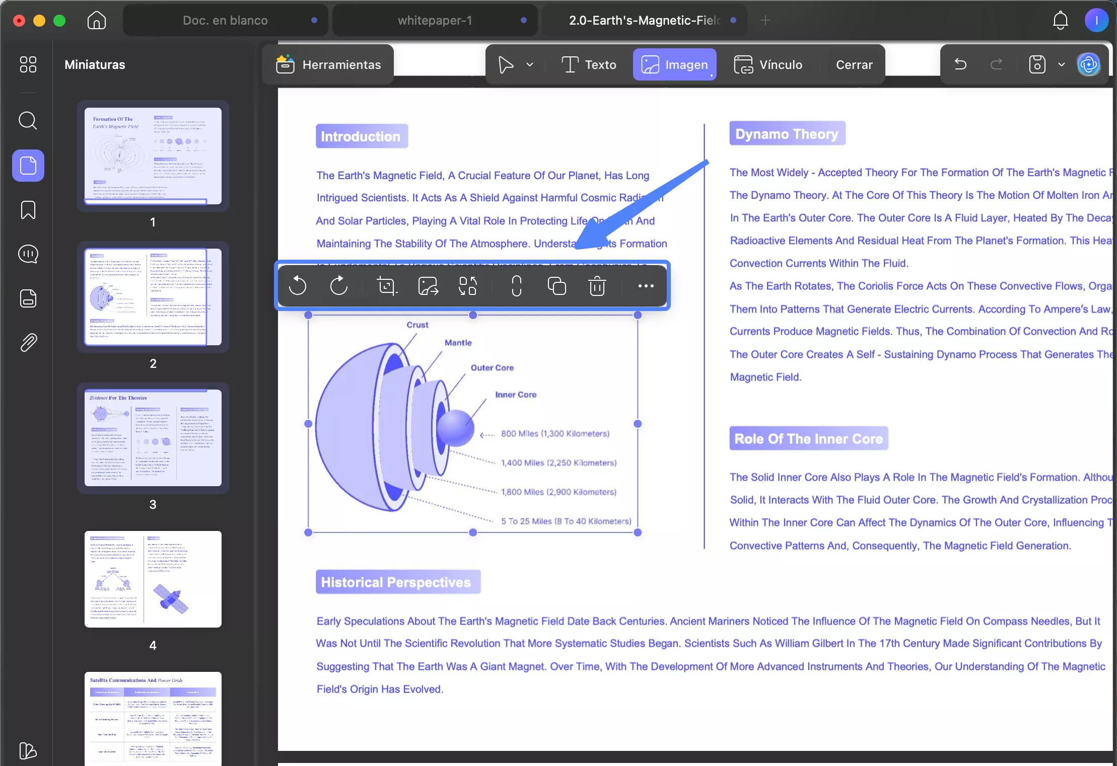This screenshot has width=1117, height=766.
Task: Click the Role Of The Inner Core heading
Action: (808, 438)
